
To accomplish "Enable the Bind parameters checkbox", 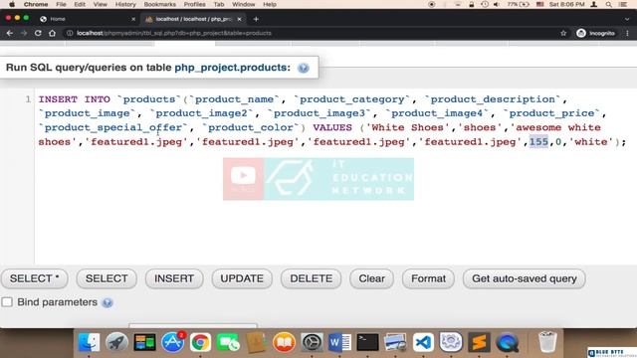I will point(7,302).
